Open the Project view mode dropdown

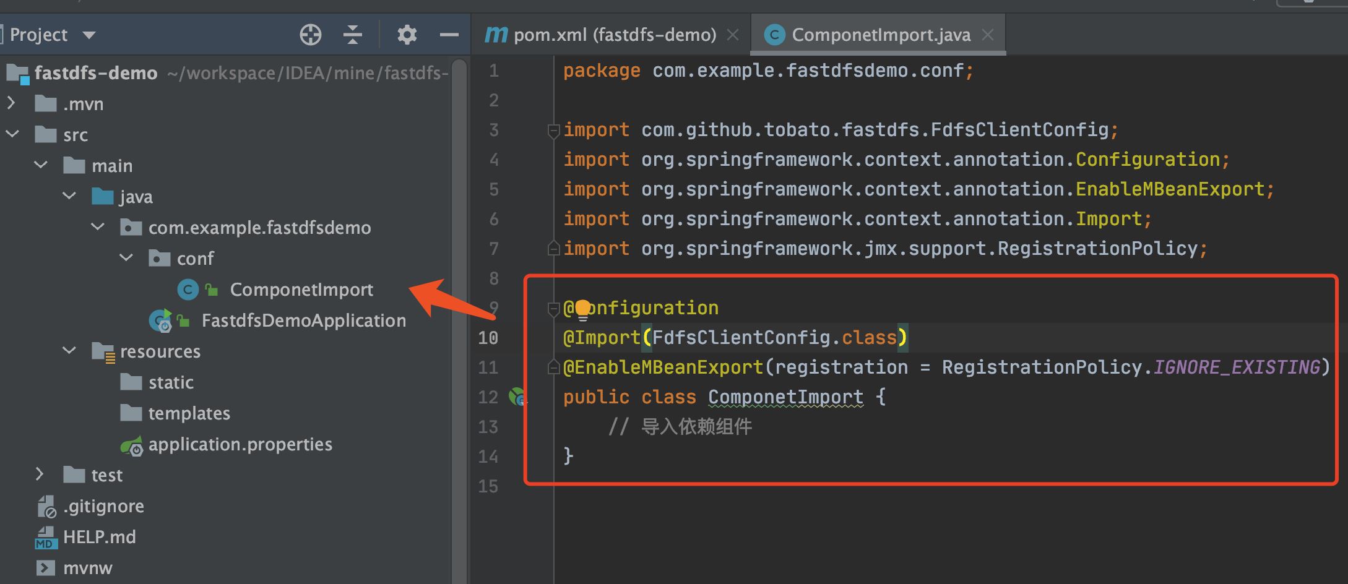tap(89, 35)
